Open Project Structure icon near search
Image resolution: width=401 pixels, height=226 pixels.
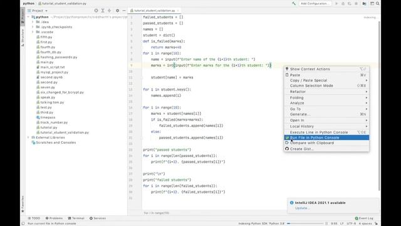(x=365, y=4)
